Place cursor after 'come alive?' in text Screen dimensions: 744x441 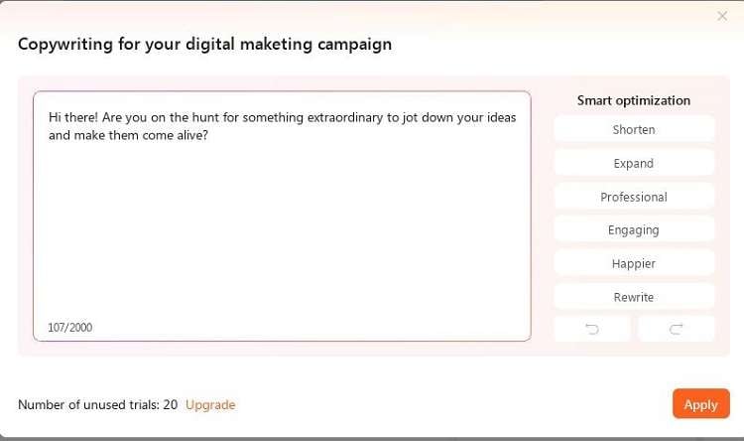(x=208, y=136)
